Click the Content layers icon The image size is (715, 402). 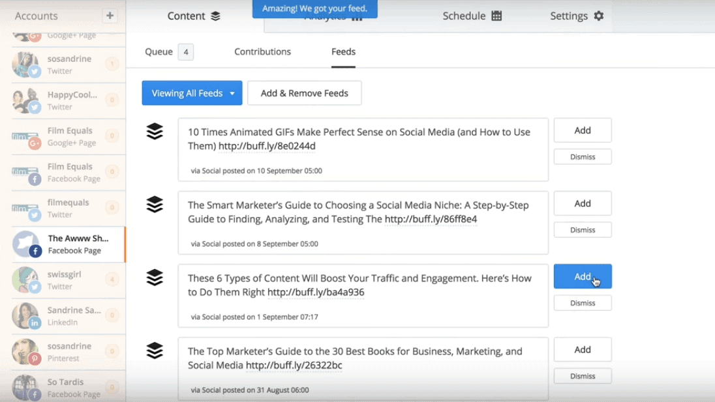216,16
